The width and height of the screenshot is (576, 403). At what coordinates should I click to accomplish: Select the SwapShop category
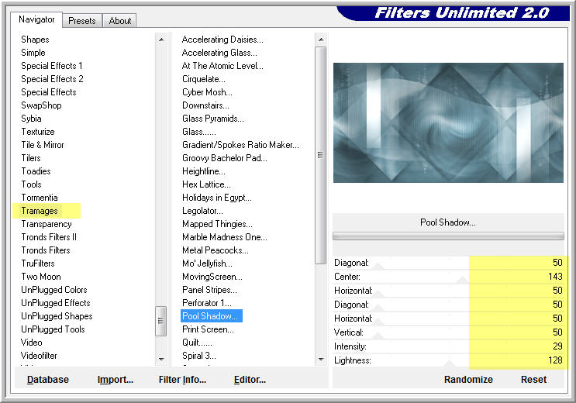(41, 105)
